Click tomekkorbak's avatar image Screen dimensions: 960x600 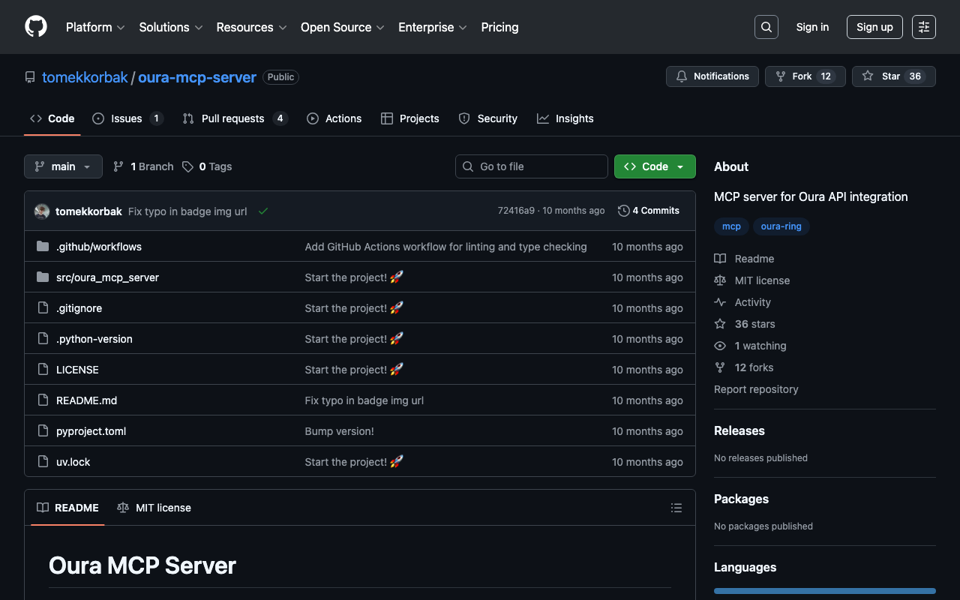click(x=42, y=211)
